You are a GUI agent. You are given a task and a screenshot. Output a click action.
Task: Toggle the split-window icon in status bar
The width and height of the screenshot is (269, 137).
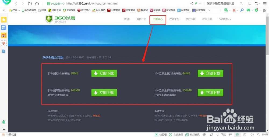245,135
